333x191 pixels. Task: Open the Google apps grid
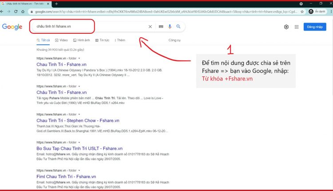[x=297, y=27]
